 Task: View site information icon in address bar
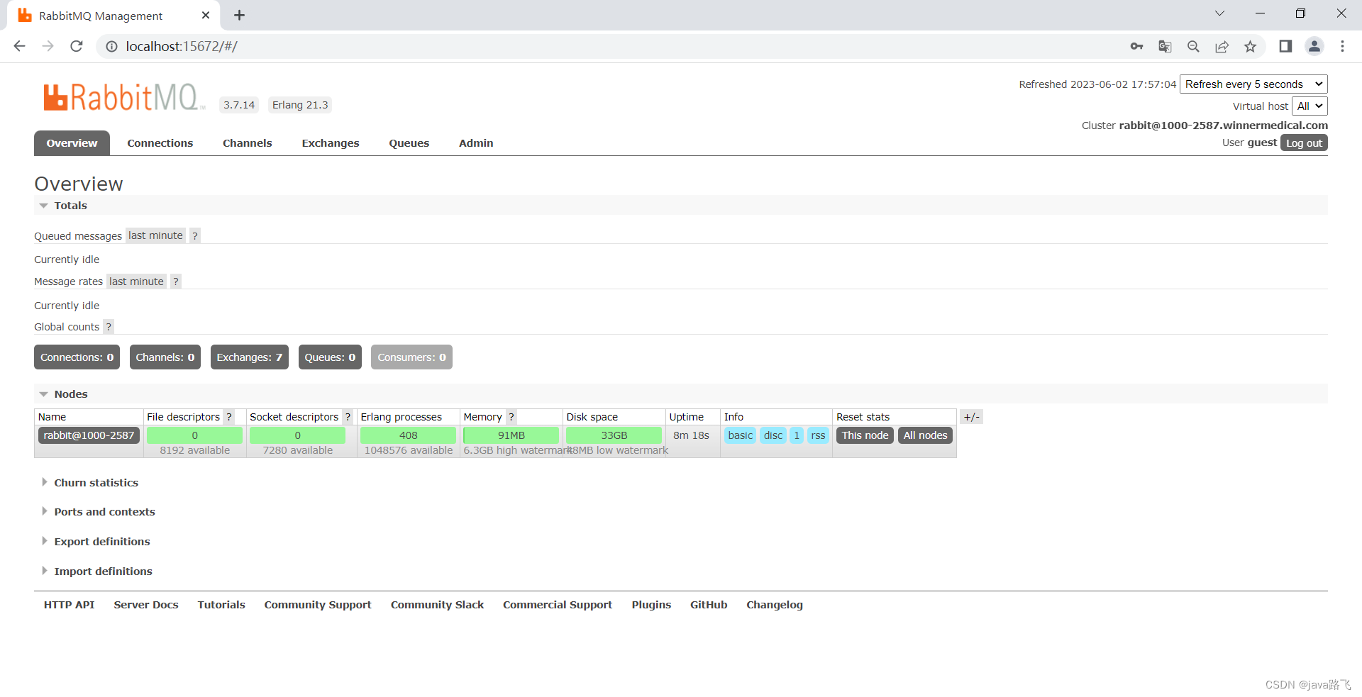click(111, 46)
